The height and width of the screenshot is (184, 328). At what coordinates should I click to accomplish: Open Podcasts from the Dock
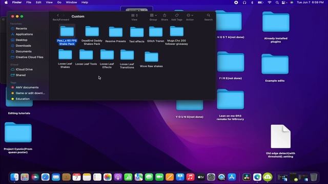point(118,177)
